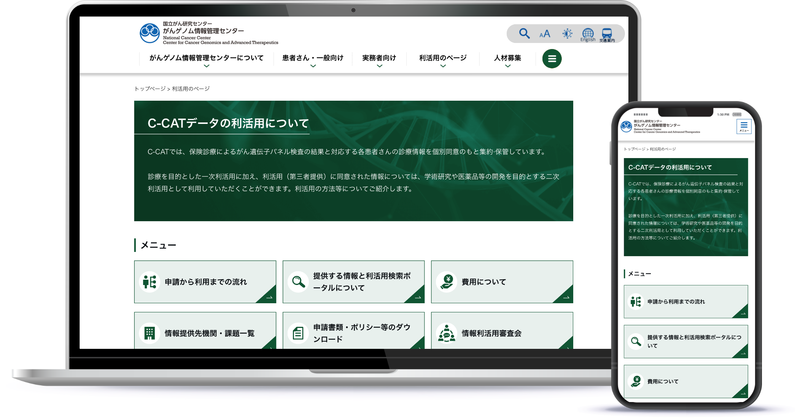Click document icon in 申請書類 card
This screenshot has height=418, width=795.
[x=298, y=333]
